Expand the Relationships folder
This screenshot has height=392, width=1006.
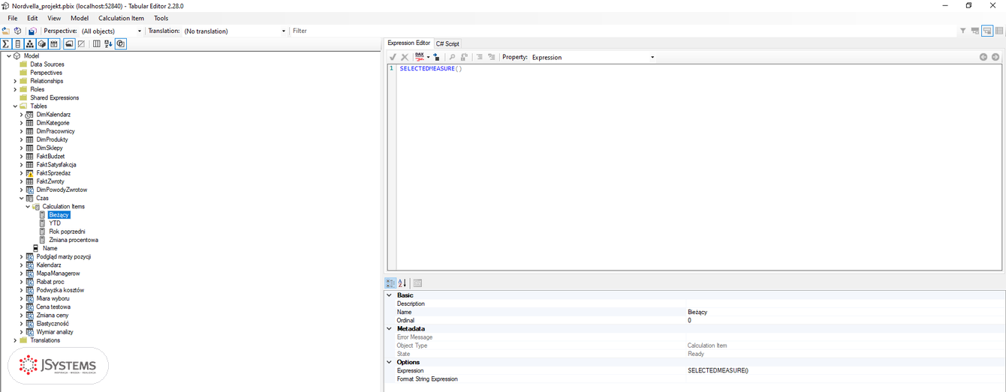(x=15, y=81)
